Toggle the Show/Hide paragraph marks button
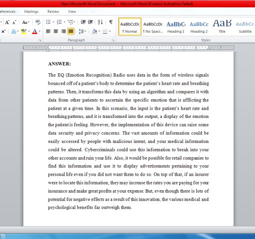 click(x=111, y=22)
